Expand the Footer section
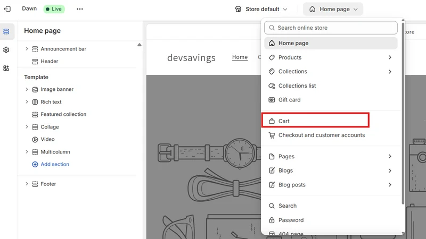 tap(27, 184)
